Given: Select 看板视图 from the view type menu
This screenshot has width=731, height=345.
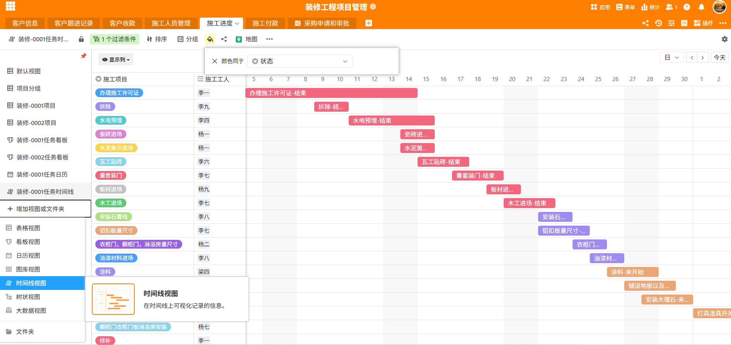Looking at the screenshot, I should pyautogui.click(x=28, y=242).
